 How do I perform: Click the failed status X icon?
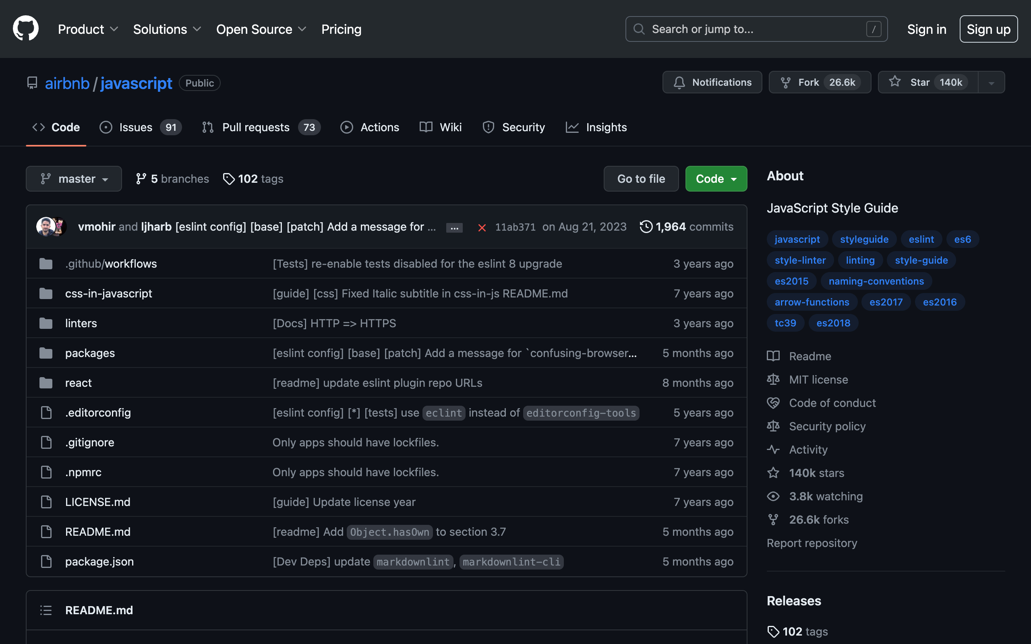pos(482,227)
